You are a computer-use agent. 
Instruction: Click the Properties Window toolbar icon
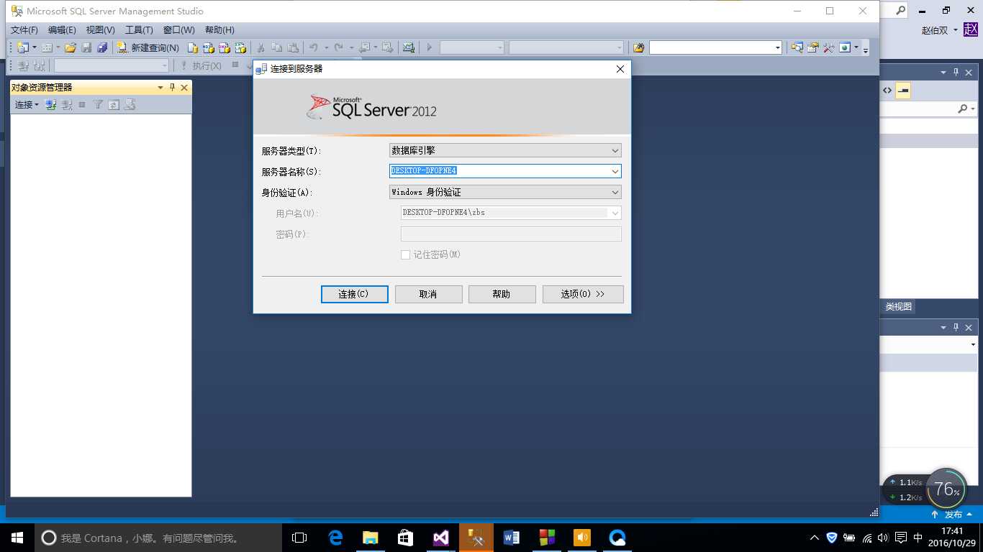click(813, 47)
